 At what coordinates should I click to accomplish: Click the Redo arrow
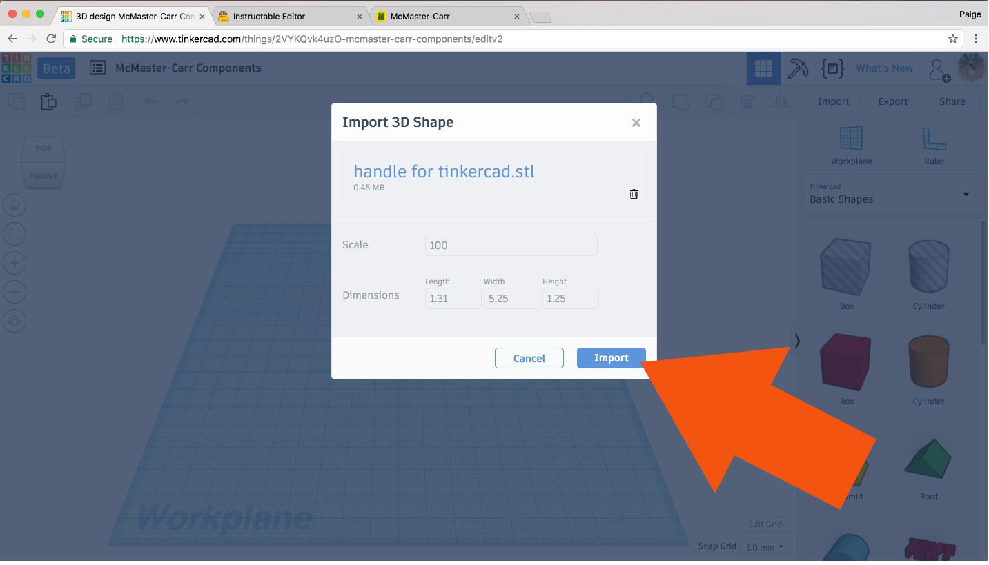pos(182,101)
